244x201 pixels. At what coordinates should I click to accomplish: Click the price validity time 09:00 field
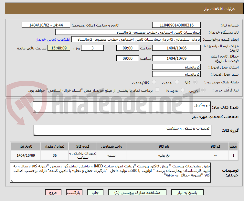coord(127,58)
